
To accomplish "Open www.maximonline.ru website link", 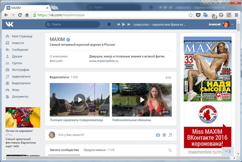I will 104,61.
